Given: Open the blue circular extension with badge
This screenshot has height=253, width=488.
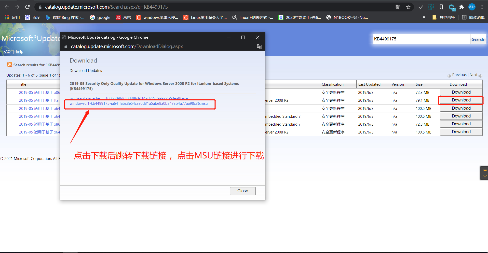Looking at the screenshot, I should [452, 7].
